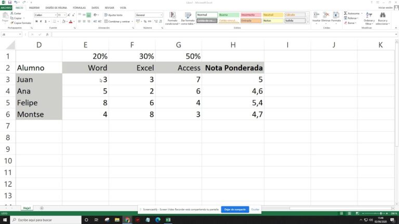The image size is (399, 224).
Task: Click the Excel icon in the taskbar
Action: click(168, 220)
